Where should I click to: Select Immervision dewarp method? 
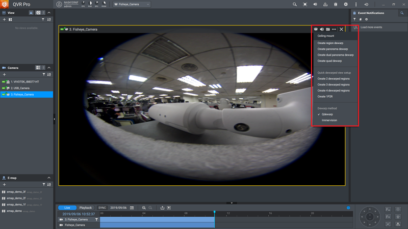329,121
